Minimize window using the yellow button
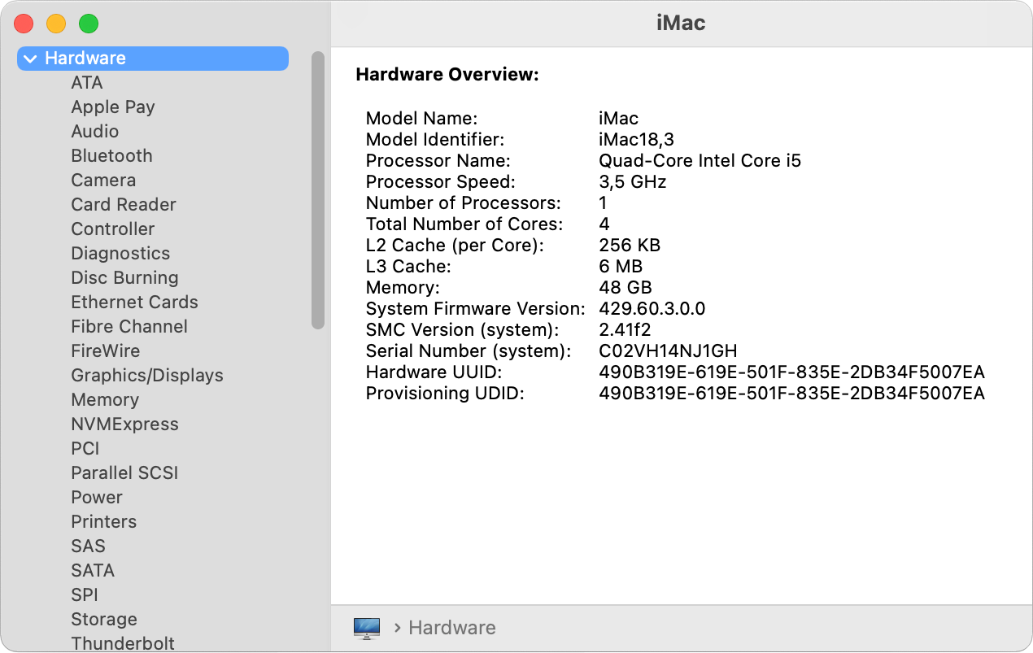The image size is (1033, 653). point(56,24)
